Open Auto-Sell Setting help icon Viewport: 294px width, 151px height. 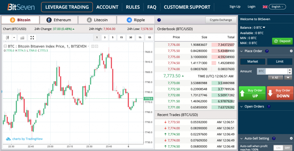[274, 138]
